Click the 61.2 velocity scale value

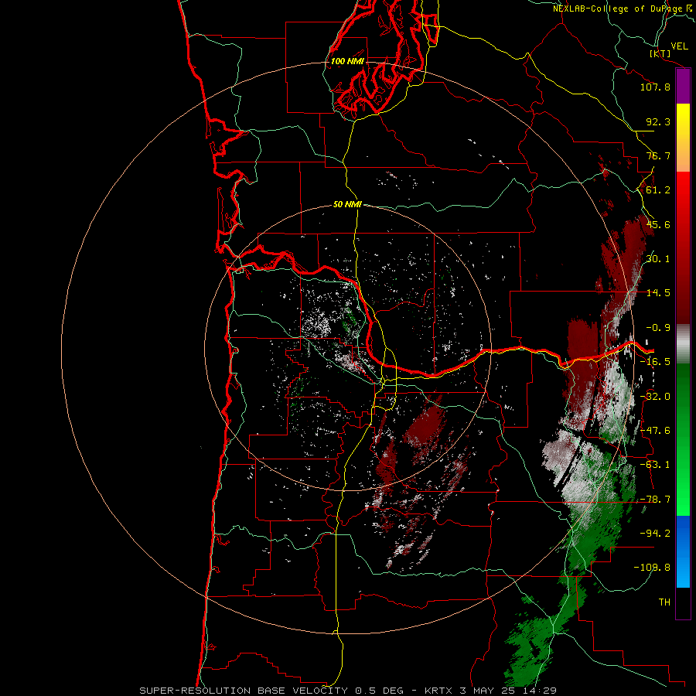click(658, 190)
